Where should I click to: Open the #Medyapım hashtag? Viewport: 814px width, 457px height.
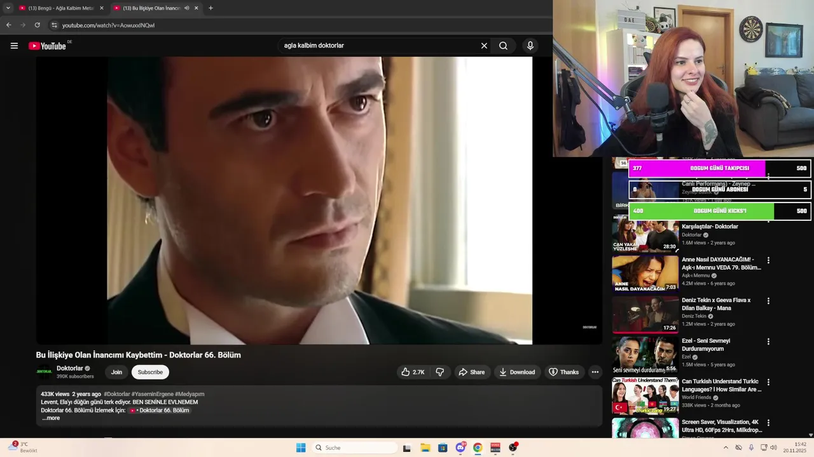(x=190, y=394)
